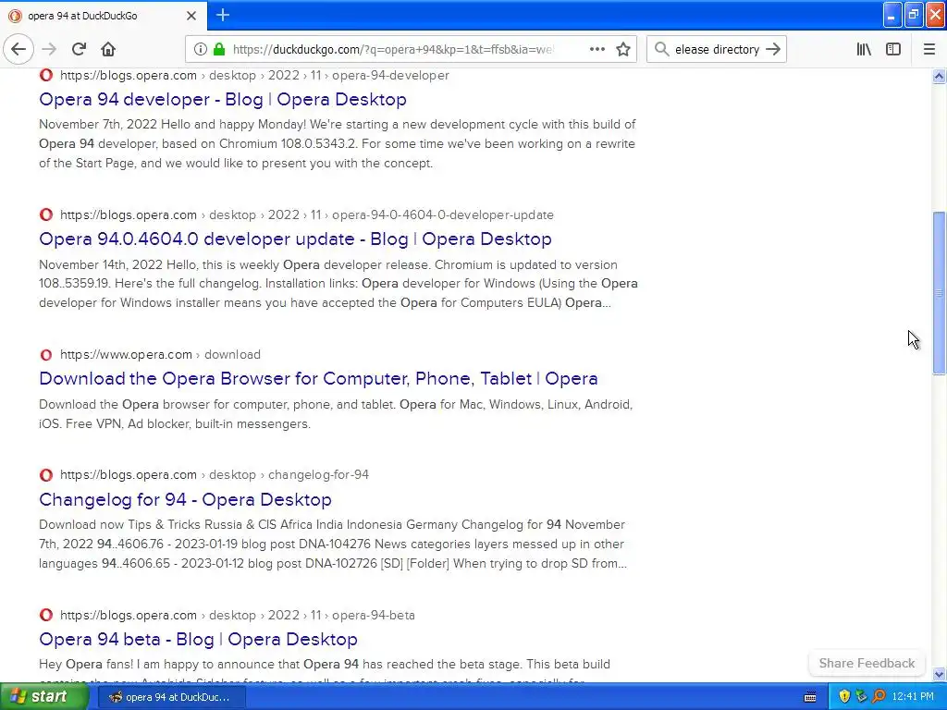Viewport: 947px width, 710px height.
Task: Click the search bar magnifier icon
Action: pos(662,49)
